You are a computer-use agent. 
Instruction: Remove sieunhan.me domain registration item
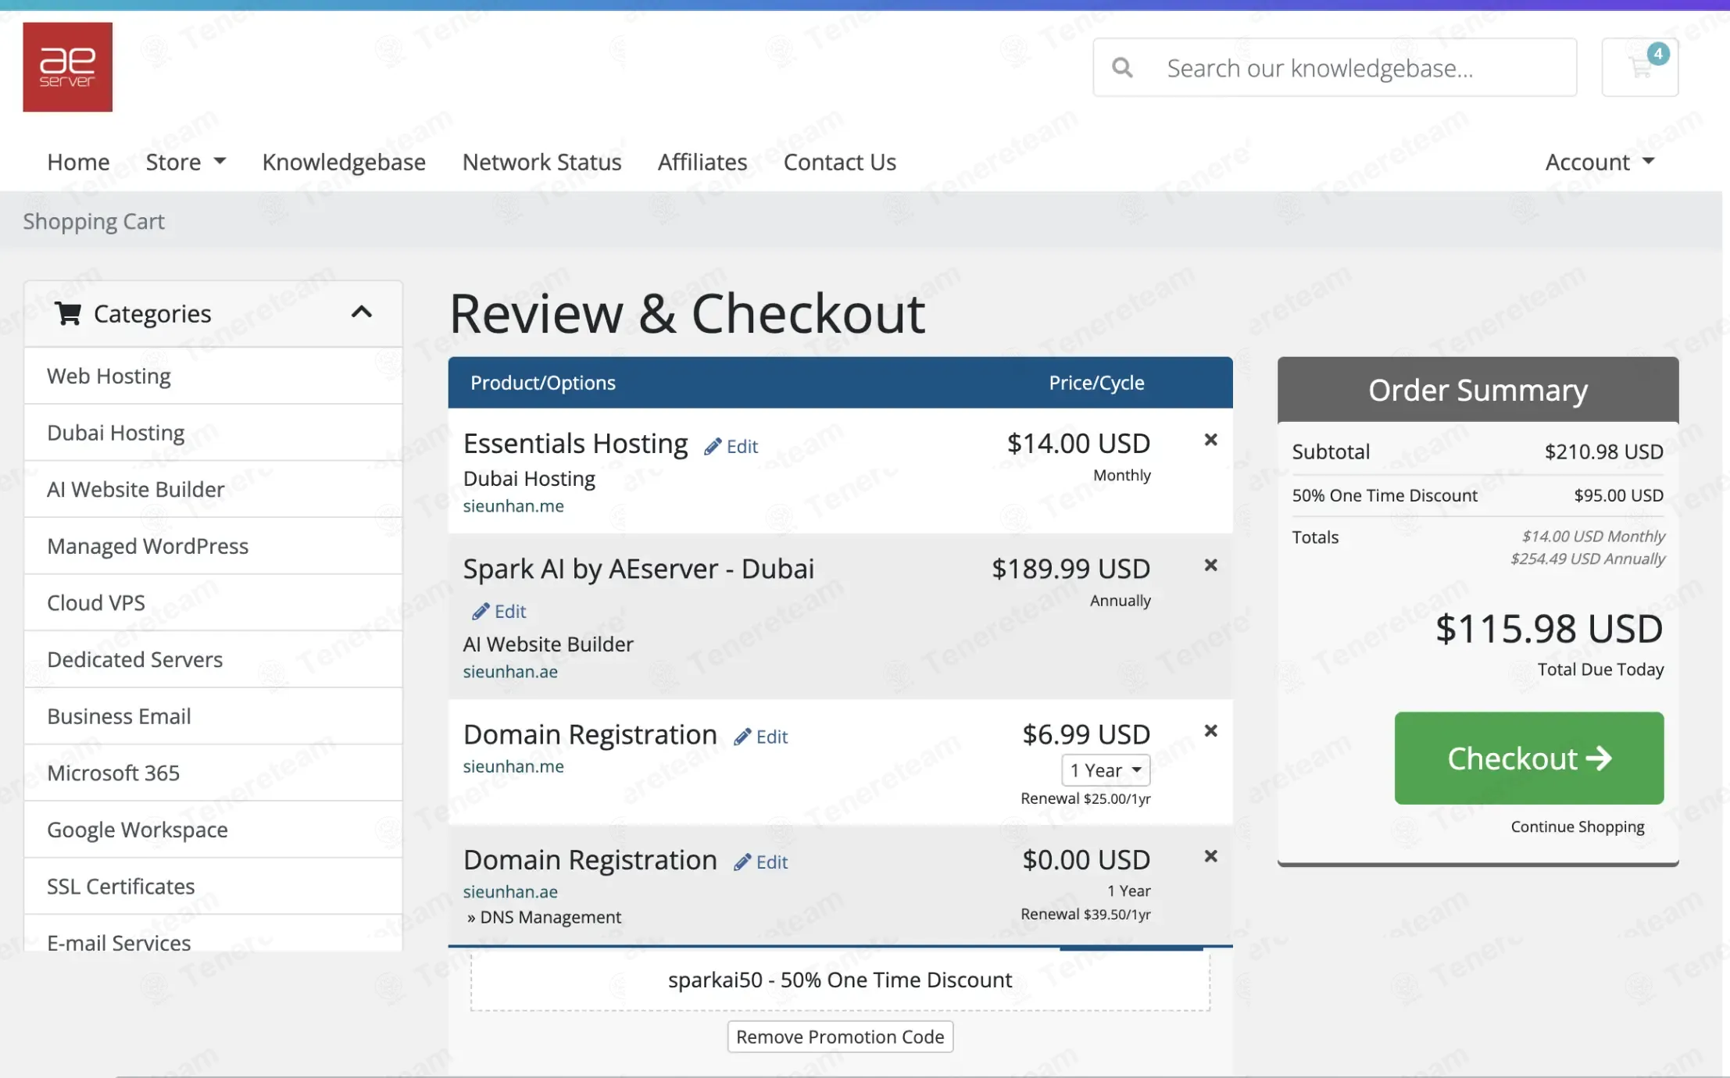pyautogui.click(x=1210, y=730)
